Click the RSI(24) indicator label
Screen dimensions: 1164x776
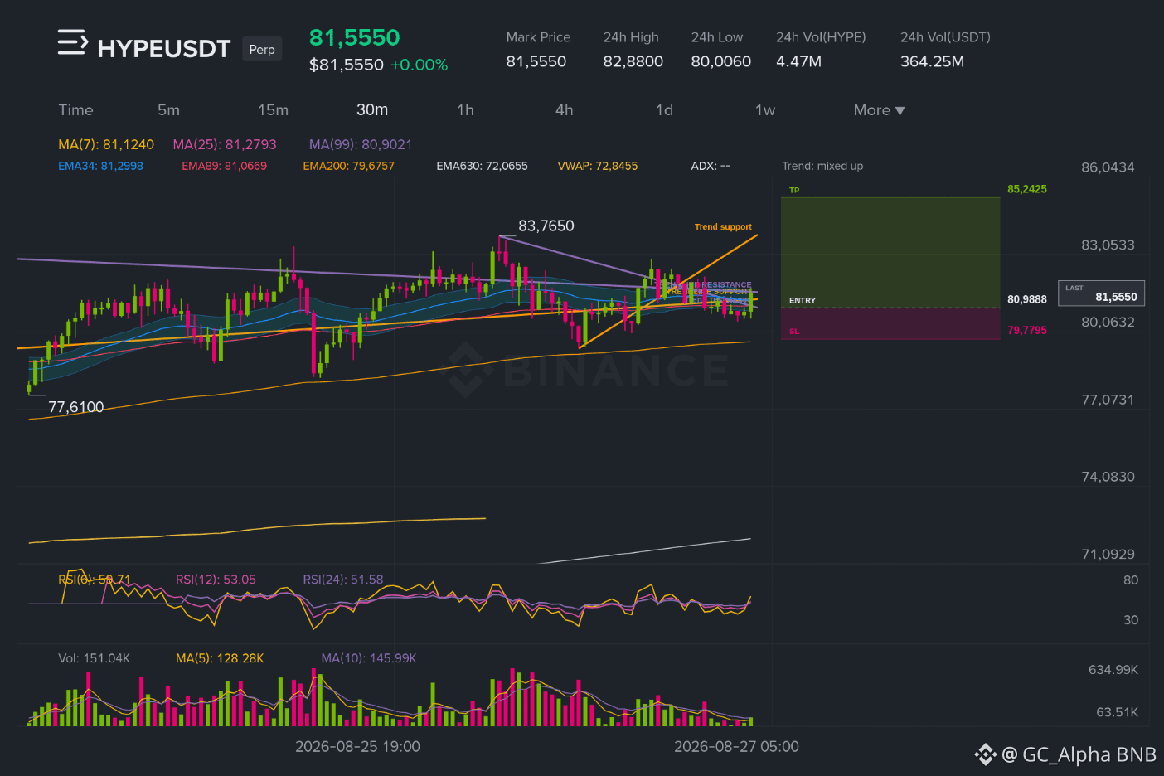click(x=342, y=580)
